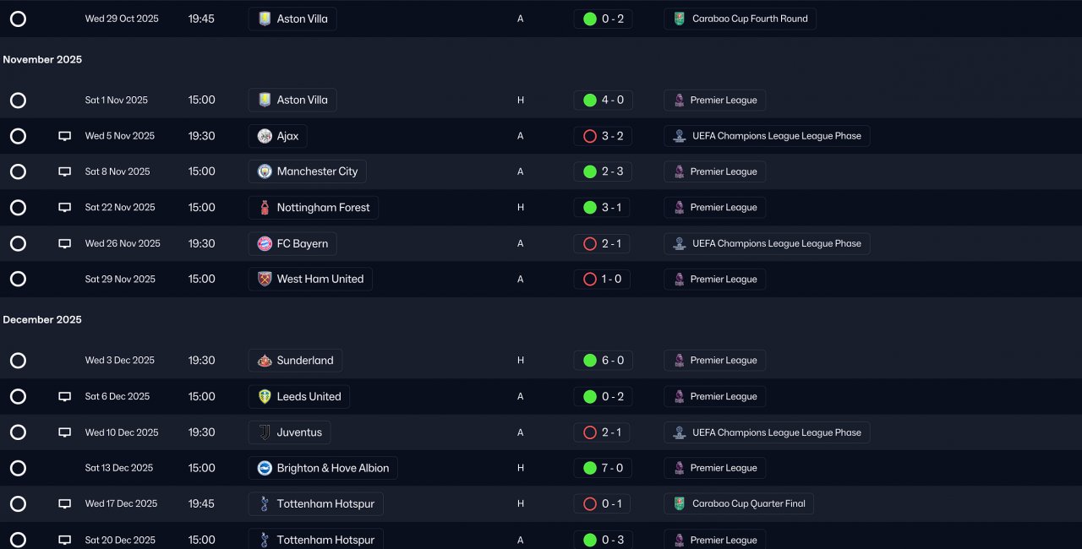Select radio circle for Sunderland match row
Screen dimensions: 1082x549
pos(18,361)
